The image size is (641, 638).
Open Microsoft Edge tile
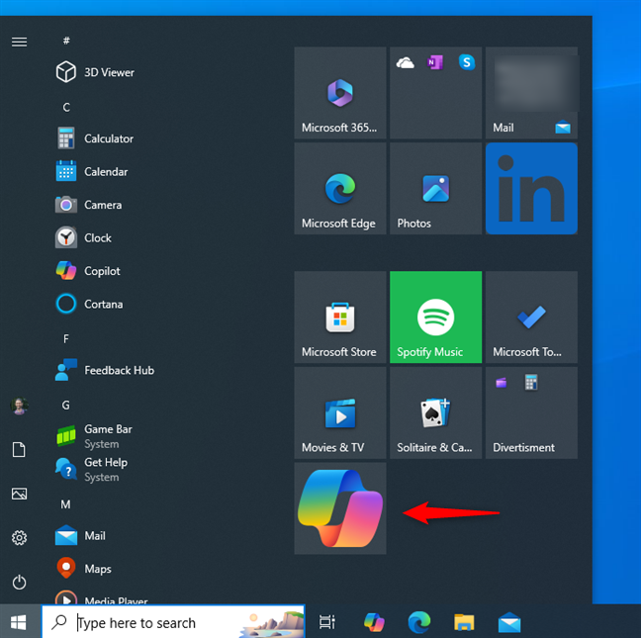point(339,188)
